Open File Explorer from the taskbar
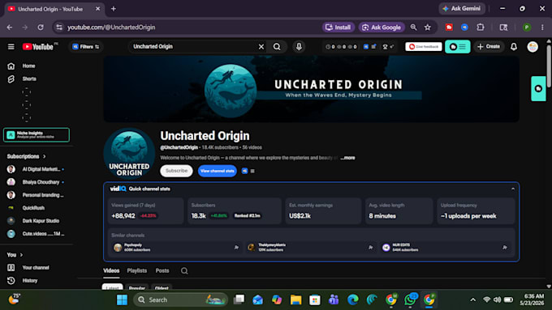The image size is (552, 310). (295, 299)
